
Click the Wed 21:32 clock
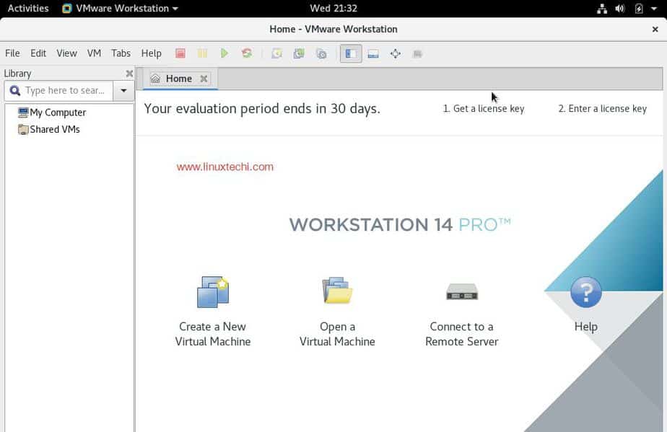point(333,8)
